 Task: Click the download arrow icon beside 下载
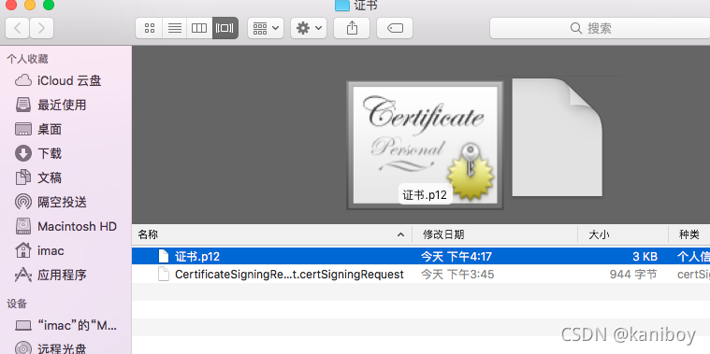click(x=23, y=153)
